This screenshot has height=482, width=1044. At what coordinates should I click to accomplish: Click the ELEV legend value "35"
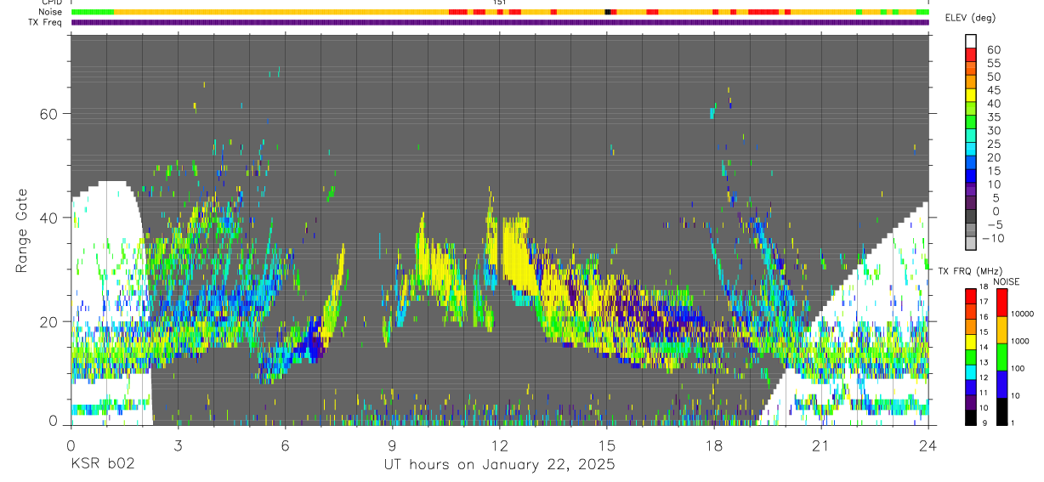(993, 117)
